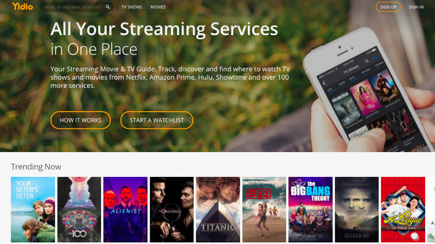Click the Sign Up button

(x=388, y=7)
